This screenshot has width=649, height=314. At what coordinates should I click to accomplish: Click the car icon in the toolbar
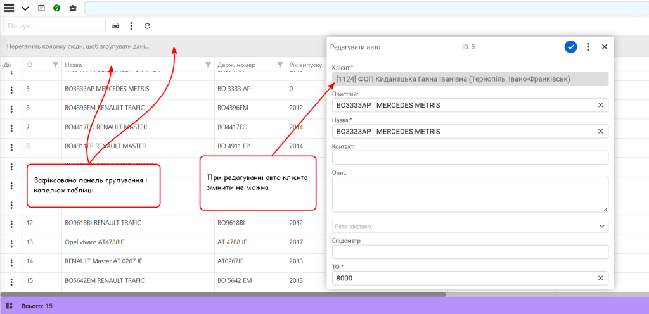pos(116,26)
